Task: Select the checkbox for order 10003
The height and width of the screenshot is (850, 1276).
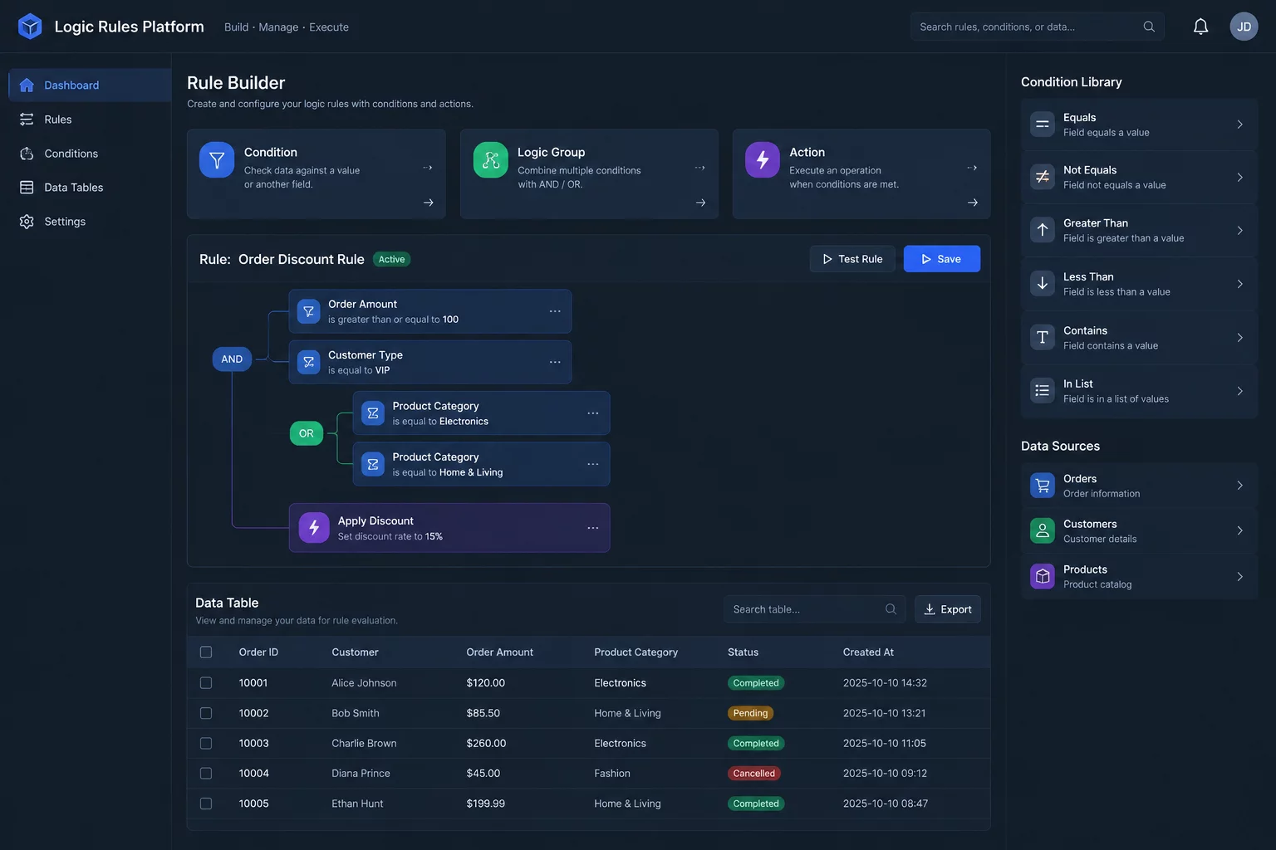Action: click(206, 744)
